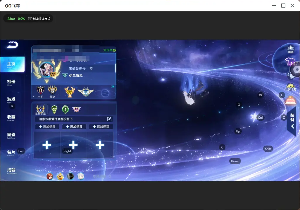Screen dimensions: 300x210
Task: Expand the 装备 equipment side panel
Action: [x=292, y=121]
